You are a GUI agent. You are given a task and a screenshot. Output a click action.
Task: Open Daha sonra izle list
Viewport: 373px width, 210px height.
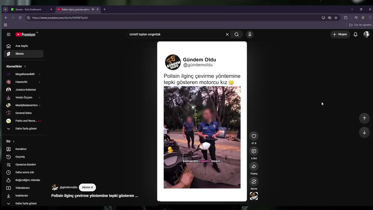(x=24, y=172)
